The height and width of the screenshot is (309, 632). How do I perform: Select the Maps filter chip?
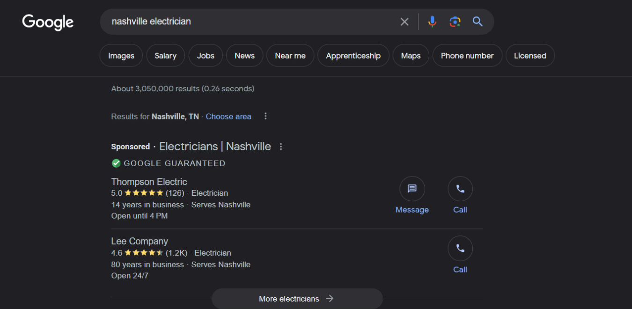(x=411, y=56)
